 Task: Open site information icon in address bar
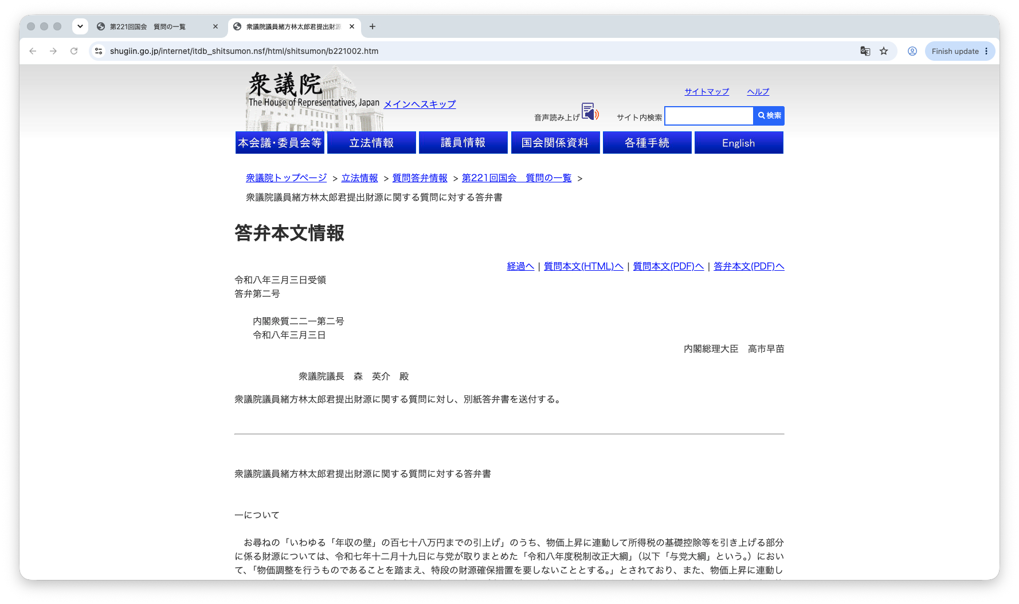click(x=99, y=51)
